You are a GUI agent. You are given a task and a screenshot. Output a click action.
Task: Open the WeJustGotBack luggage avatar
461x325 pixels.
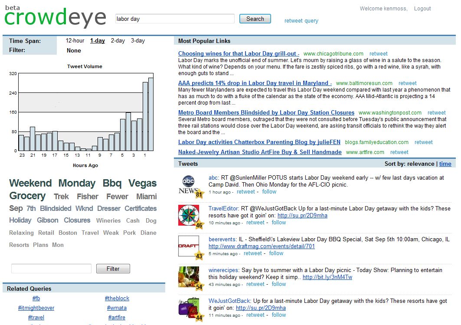(189, 308)
